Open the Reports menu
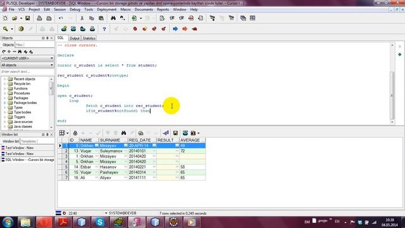Viewport: 405px width, 228px height. pyautogui.click(x=163, y=9)
